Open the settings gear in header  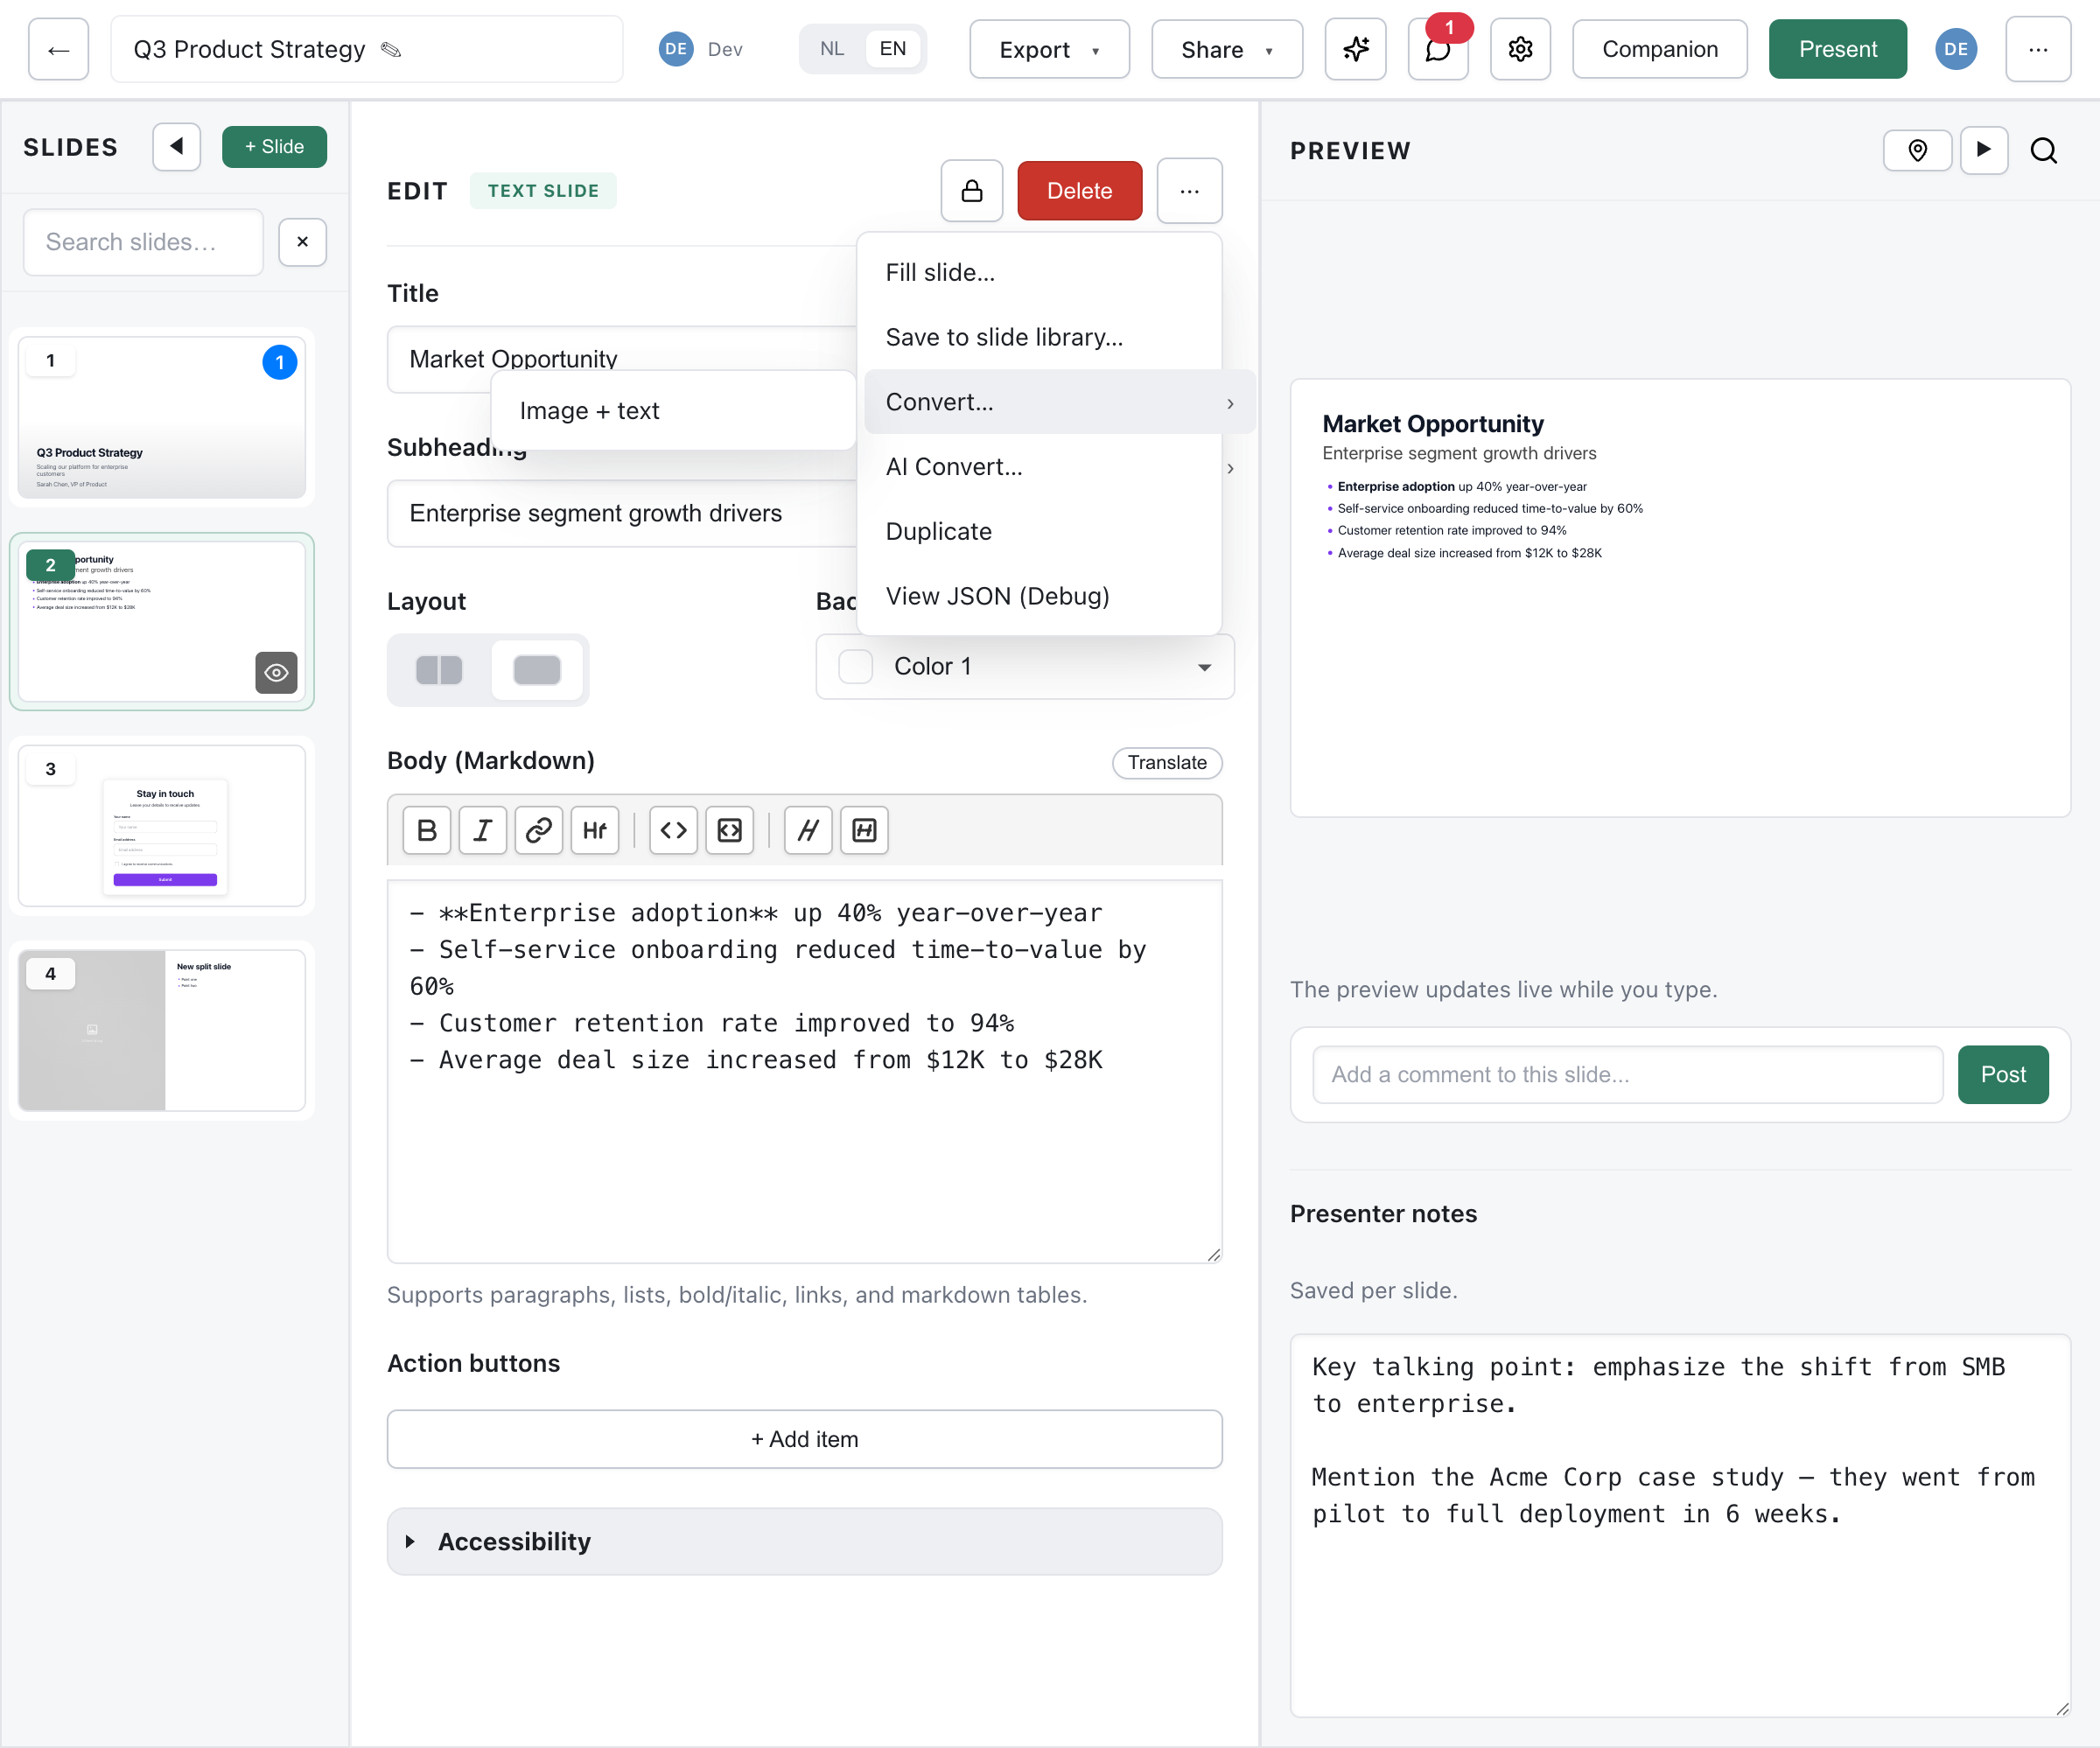coord(1520,49)
